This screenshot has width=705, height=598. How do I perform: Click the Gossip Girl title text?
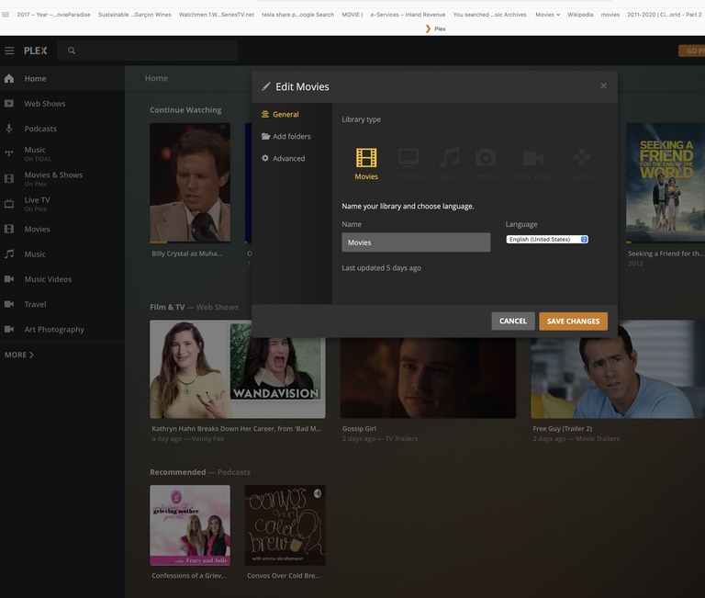click(x=359, y=429)
